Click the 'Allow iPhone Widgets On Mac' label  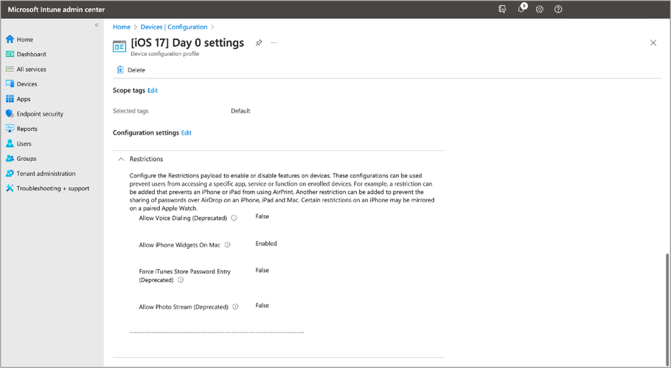(x=179, y=245)
